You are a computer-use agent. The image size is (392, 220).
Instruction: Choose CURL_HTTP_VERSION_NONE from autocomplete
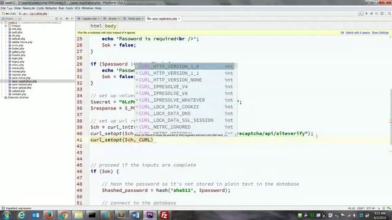[x=185, y=80]
